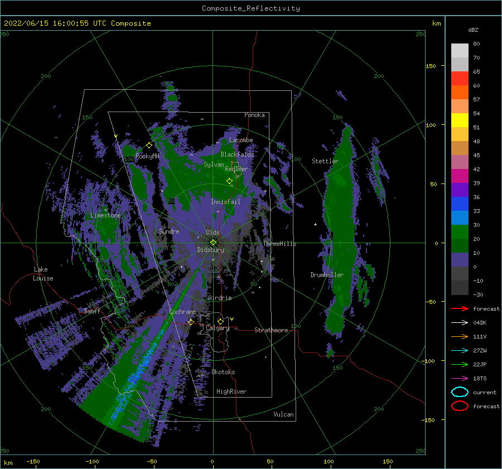Click the 18TS legend label

click(x=480, y=379)
